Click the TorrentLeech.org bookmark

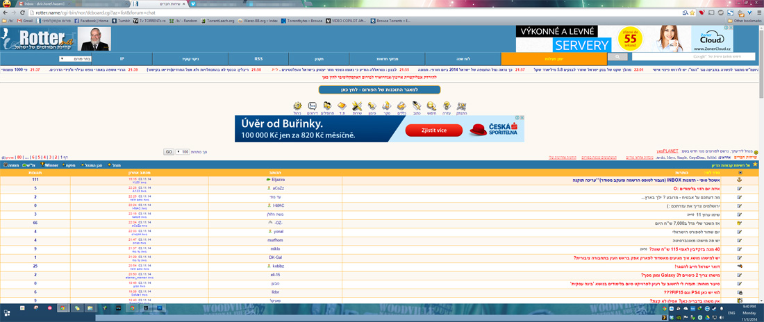tap(222, 21)
